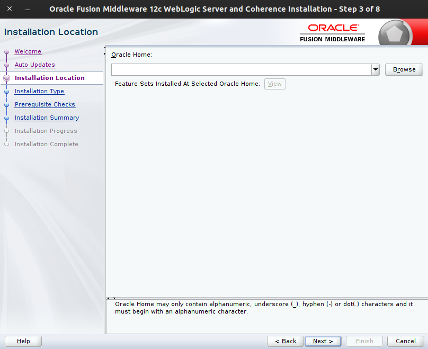Click the Prerequisite Checks step indicator icon
The height and width of the screenshot is (349, 428).
coord(6,104)
